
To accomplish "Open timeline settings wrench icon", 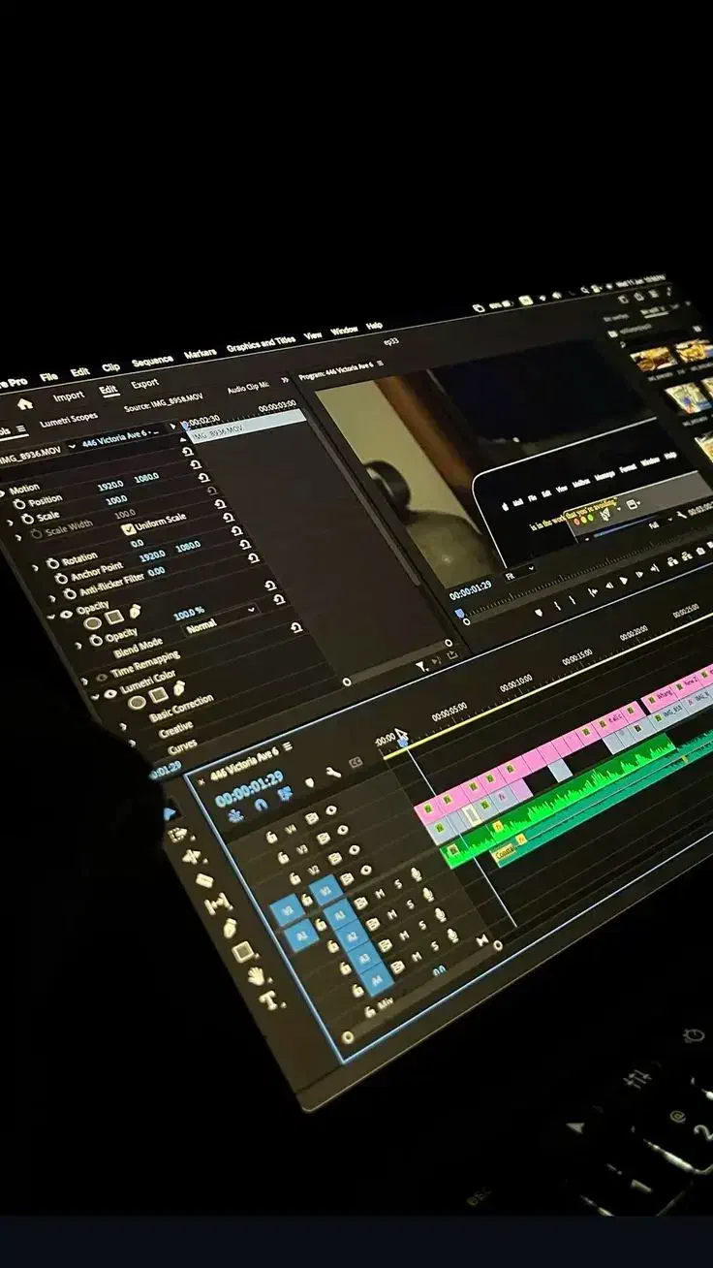I will tap(332, 773).
